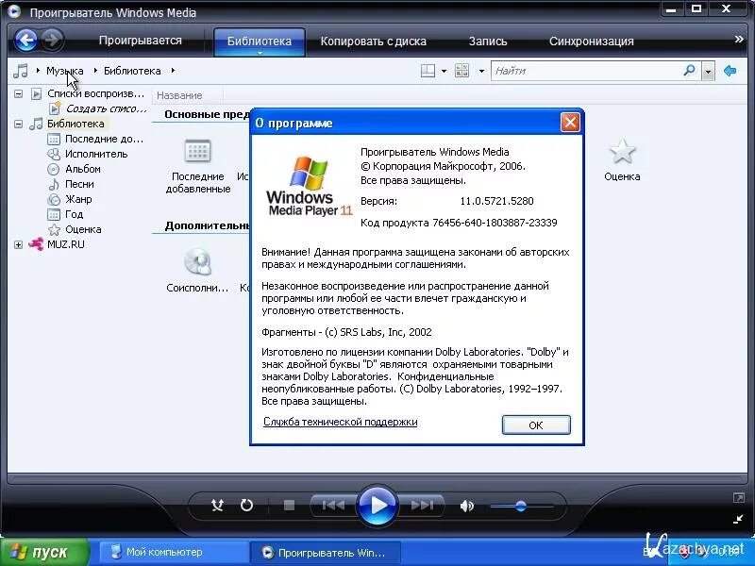Click the magnifier search icon
Image resolution: width=755 pixels, height=566 pixels.
(x=690, y=71)
